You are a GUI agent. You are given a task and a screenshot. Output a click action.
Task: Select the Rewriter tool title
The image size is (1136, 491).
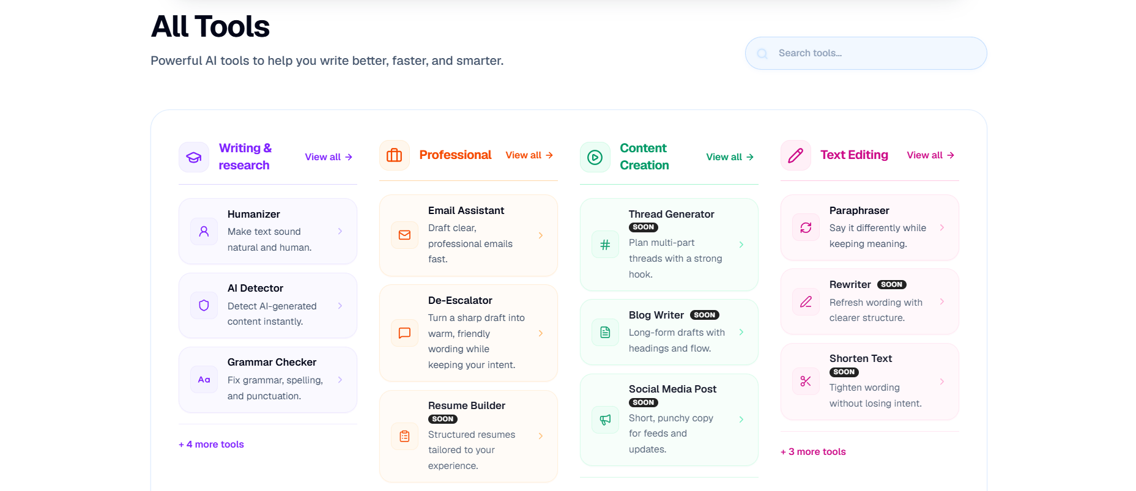point(850,284)
